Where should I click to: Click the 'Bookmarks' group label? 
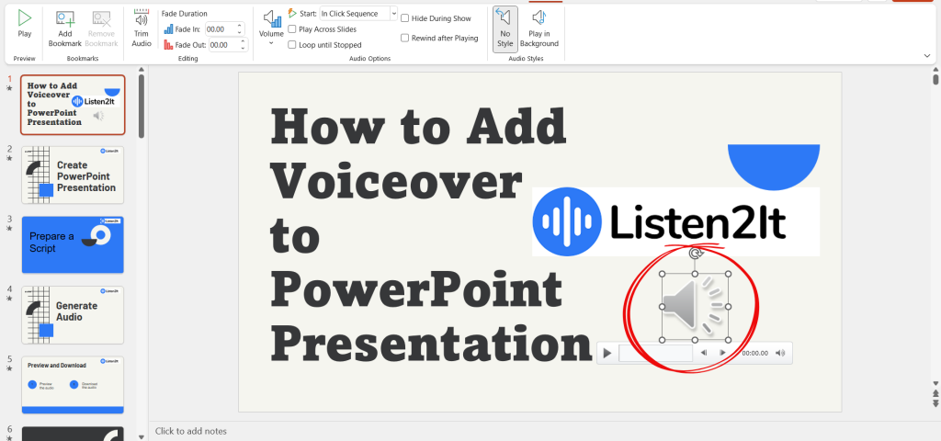tap(83, 59)
